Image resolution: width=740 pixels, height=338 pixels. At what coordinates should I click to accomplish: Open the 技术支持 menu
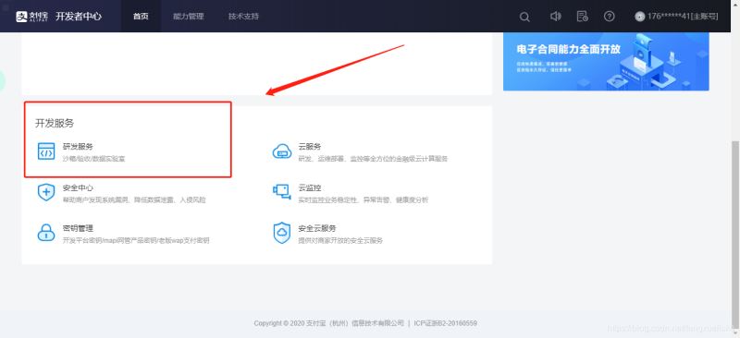pos(243,17)
